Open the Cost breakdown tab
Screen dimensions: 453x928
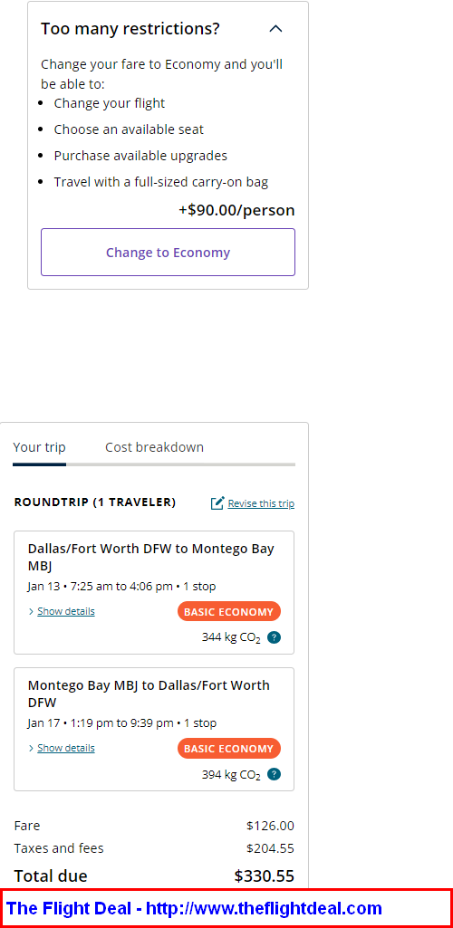tap(155, 447)
